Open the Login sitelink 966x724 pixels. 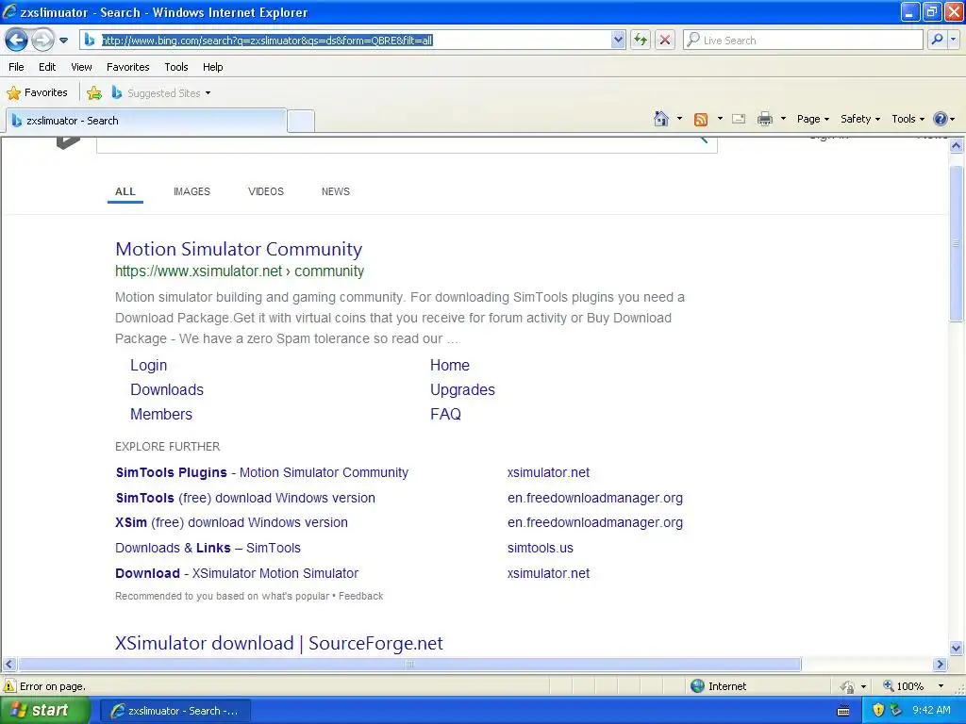(148, 365)
